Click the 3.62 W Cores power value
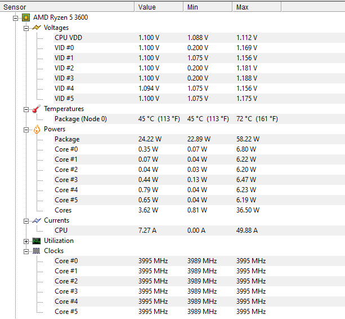The height and width of the screenshot is (319, 345). [x=148, y=210]
